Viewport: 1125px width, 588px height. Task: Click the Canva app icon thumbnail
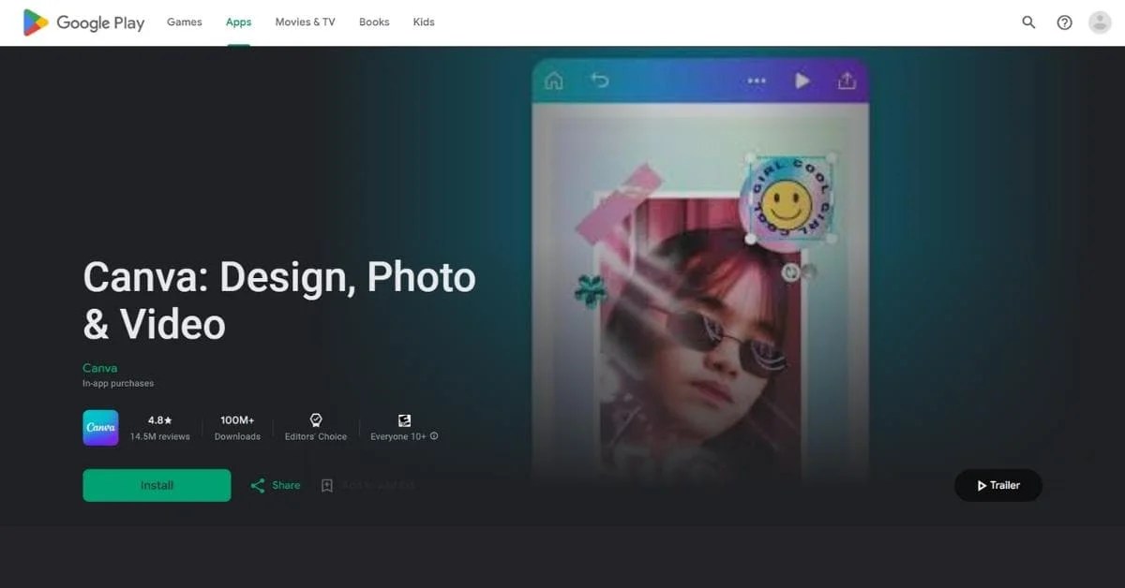(100, 428)
